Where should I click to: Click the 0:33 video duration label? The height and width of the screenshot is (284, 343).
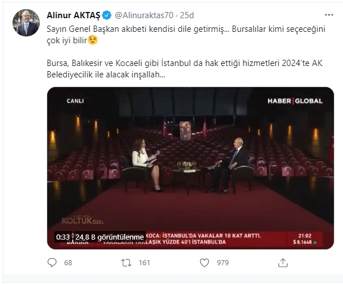pos(63,237)
